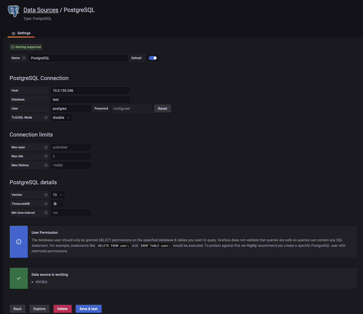Click the Min time interval info icon

pyautogui.click(x=46, y=213)
